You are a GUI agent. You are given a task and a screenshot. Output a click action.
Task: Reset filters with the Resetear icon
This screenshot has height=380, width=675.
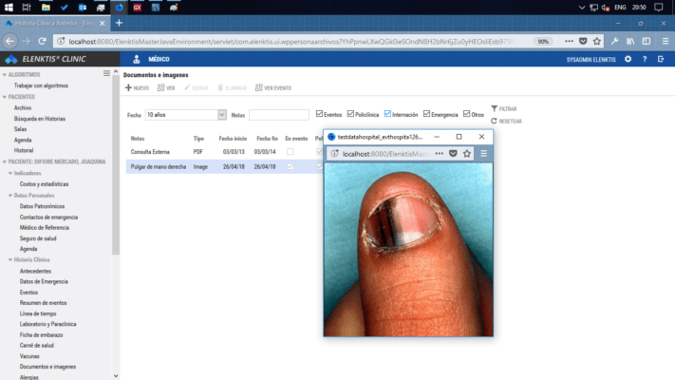495,121
